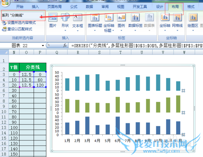203x157 pixels.
Task: Expand the 形状 dropdown arrow
Action: tap(65, 30)
